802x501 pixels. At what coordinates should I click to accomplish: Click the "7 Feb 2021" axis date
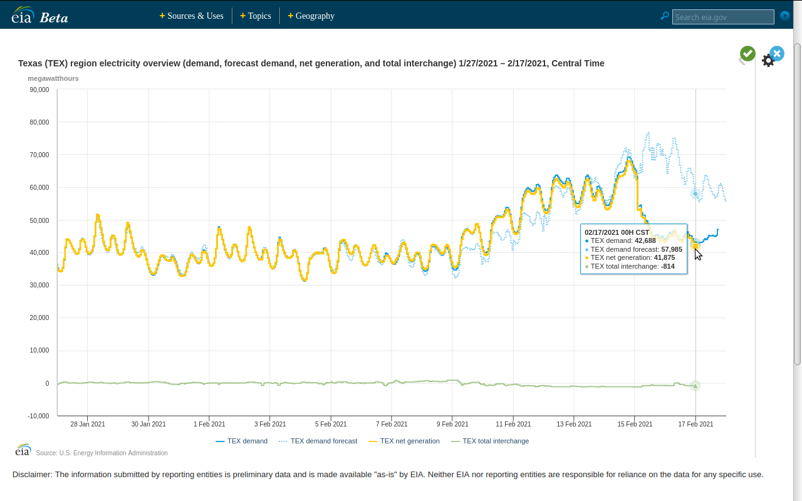[x=392, y=424]
